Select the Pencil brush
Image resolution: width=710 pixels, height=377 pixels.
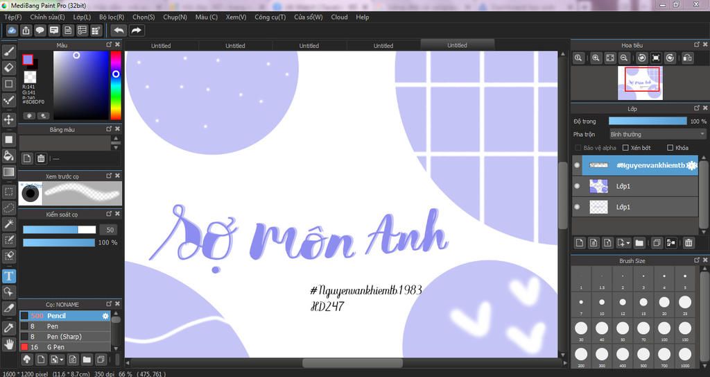tap(65, 316)
